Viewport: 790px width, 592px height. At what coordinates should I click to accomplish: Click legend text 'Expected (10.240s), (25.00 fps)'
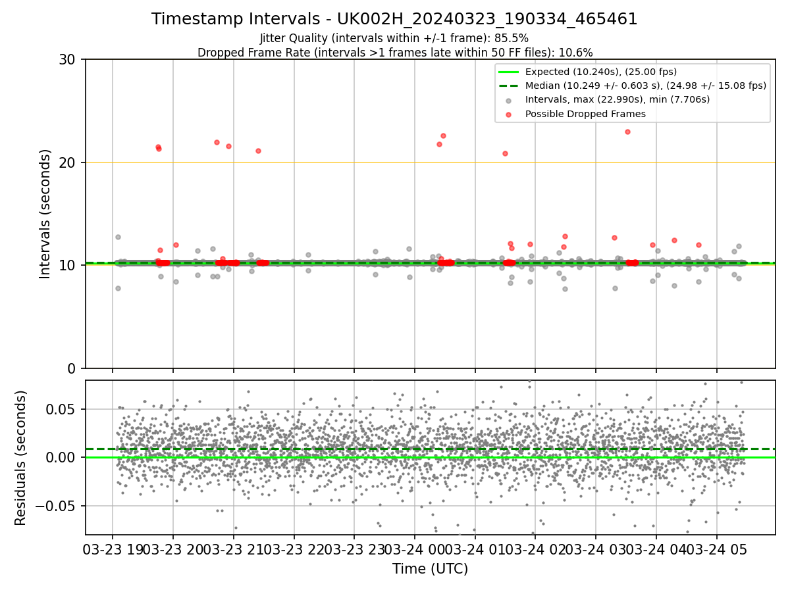point(601,72)
